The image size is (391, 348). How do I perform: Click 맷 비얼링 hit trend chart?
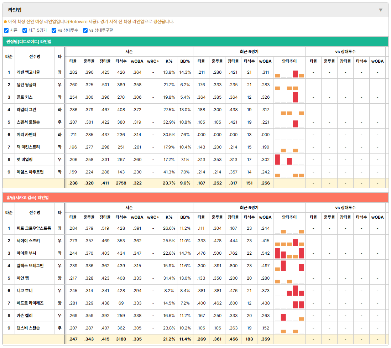tap(289, 160)
